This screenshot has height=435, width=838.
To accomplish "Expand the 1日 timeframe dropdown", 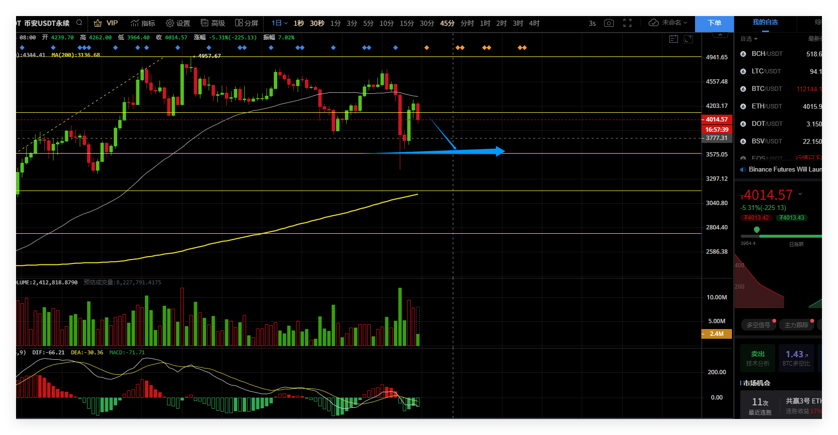I will coord(280,23).
